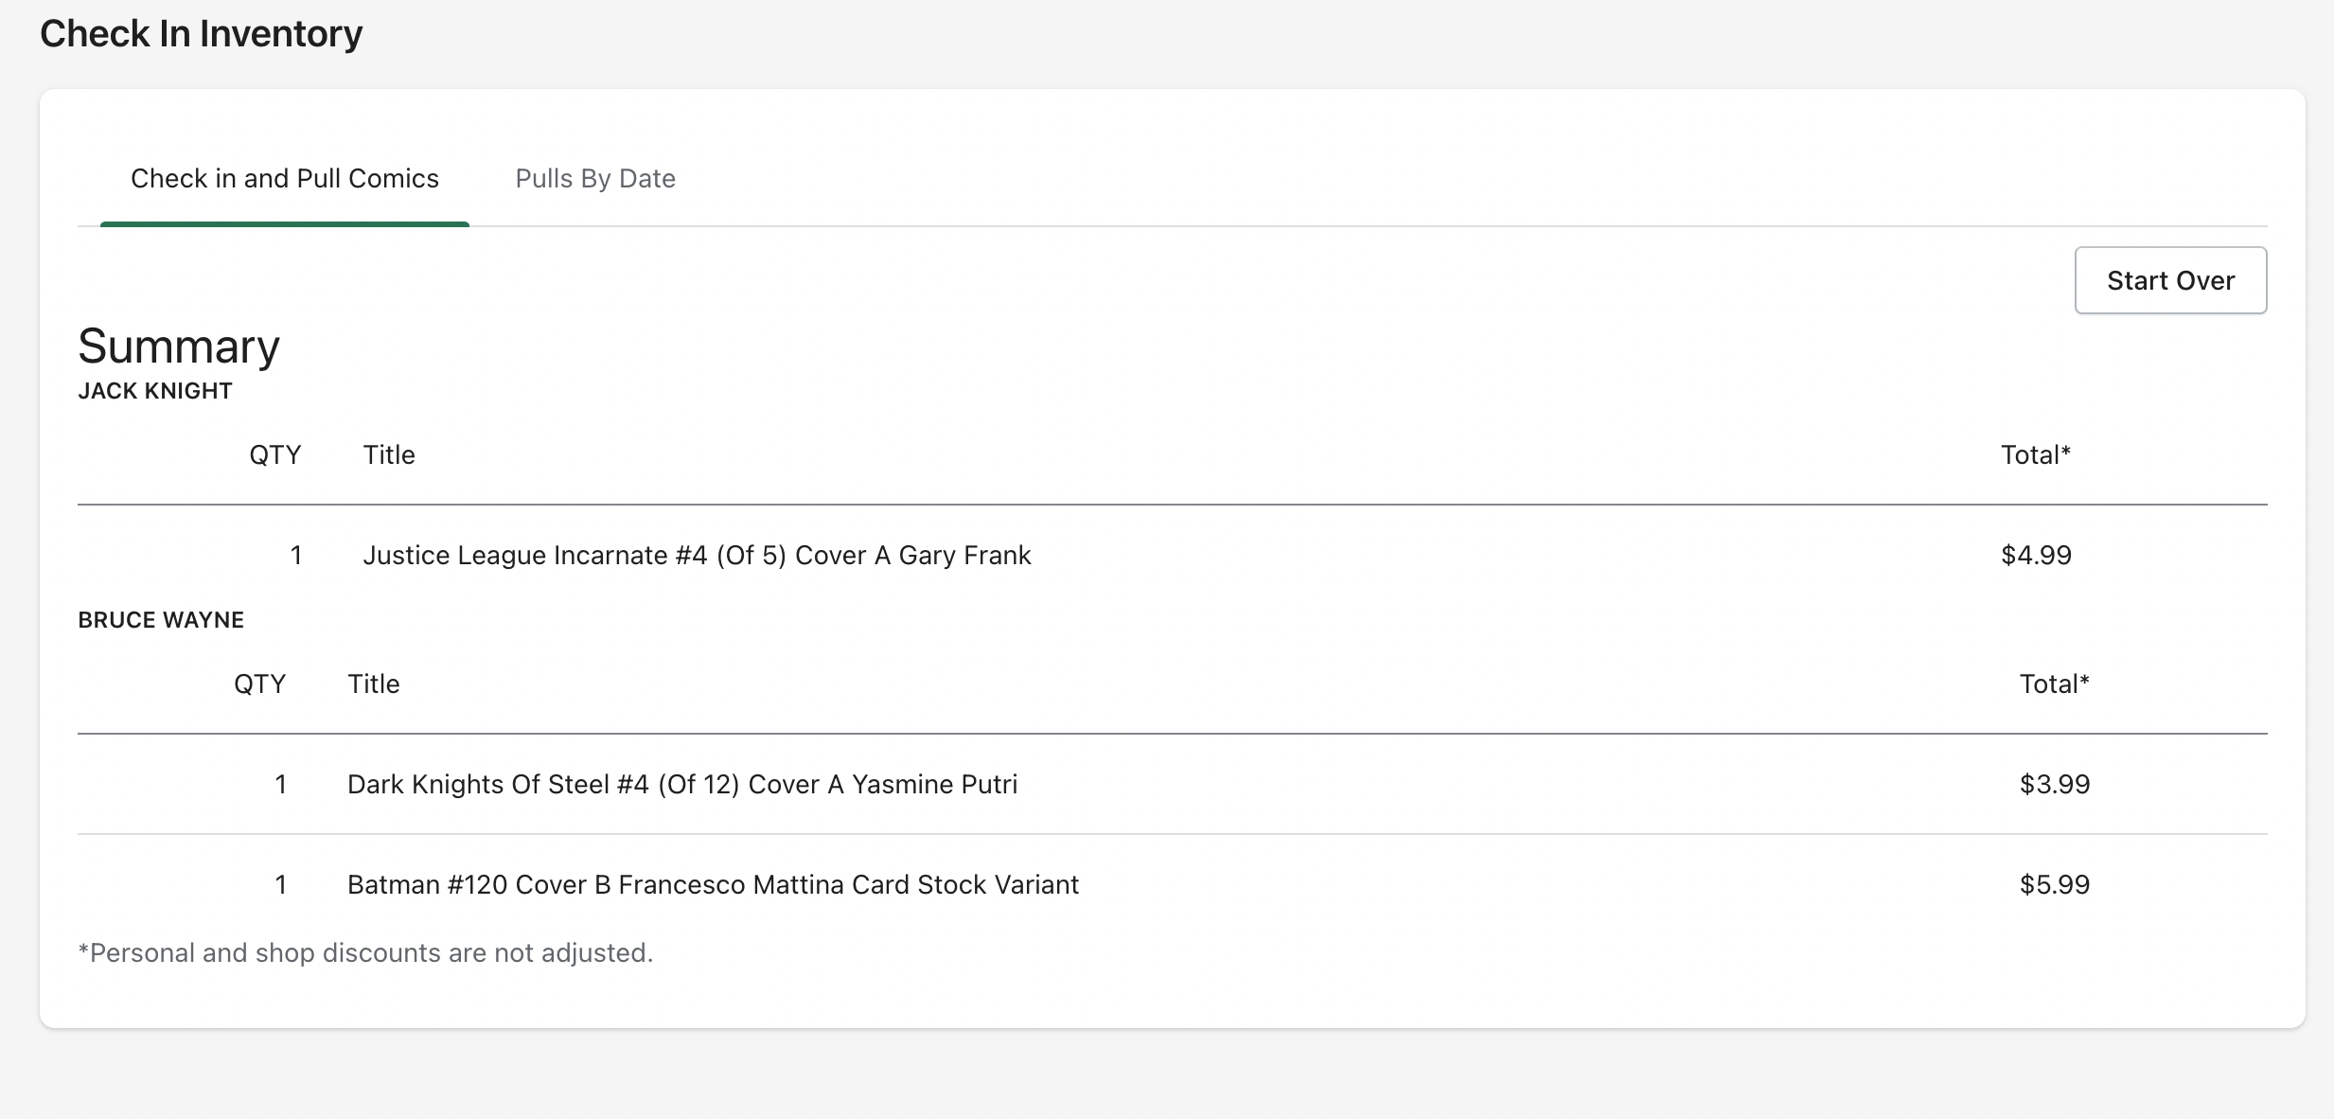Click the Check In Inventory heading
Image resolution: width=2334 pixels, height=1119 pixels.
[201, 34]
